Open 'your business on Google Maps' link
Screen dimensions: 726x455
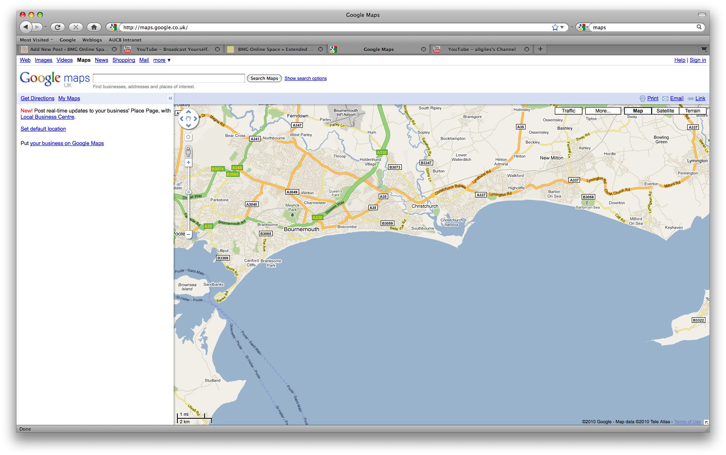coord(67,143)
